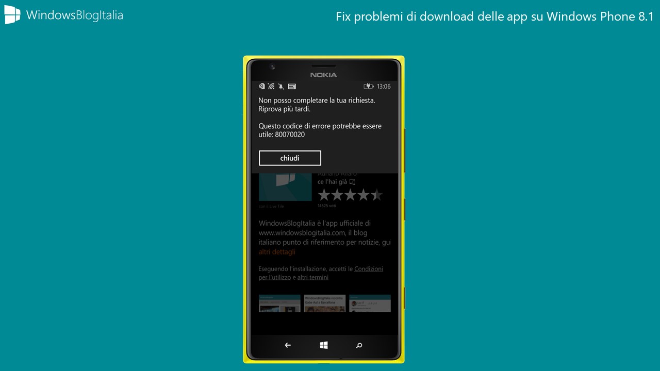Tap the message notification icon in status bar
This screenshot has width=660, height=371.
point(292,86)
